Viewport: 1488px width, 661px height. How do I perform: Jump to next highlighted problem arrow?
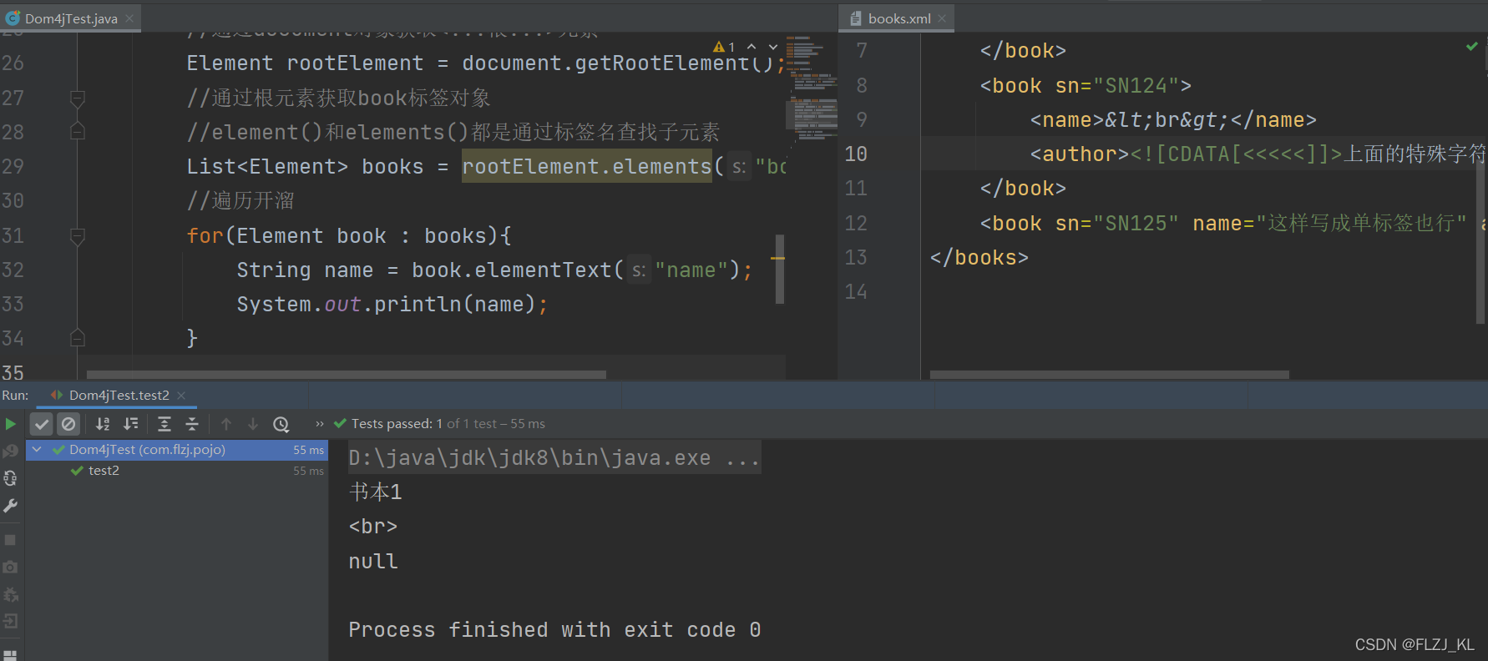pyautogui.click(x=773, y=47)
